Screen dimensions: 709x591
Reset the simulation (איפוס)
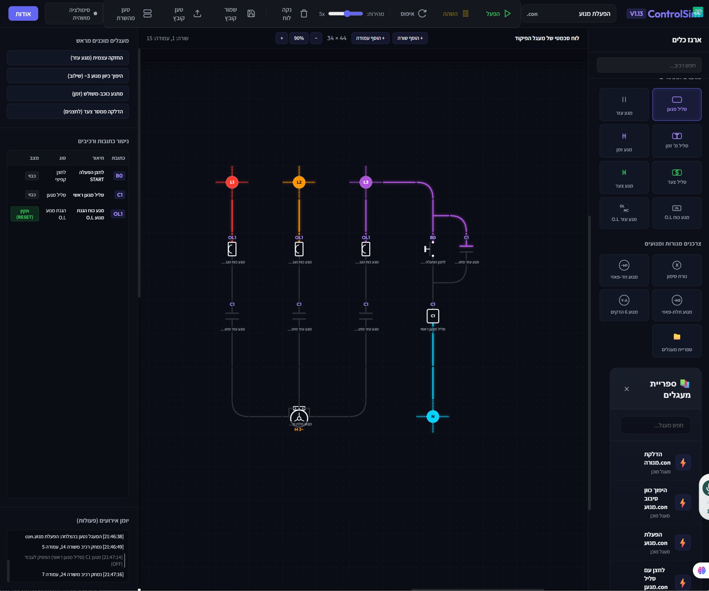[414, 14]
